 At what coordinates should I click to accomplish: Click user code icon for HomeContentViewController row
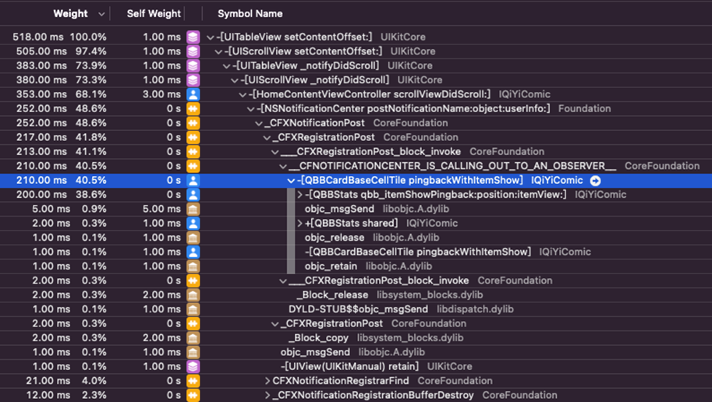coord(193,94)
